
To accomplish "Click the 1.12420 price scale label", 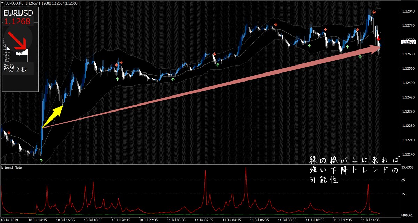I will point(408,97).
